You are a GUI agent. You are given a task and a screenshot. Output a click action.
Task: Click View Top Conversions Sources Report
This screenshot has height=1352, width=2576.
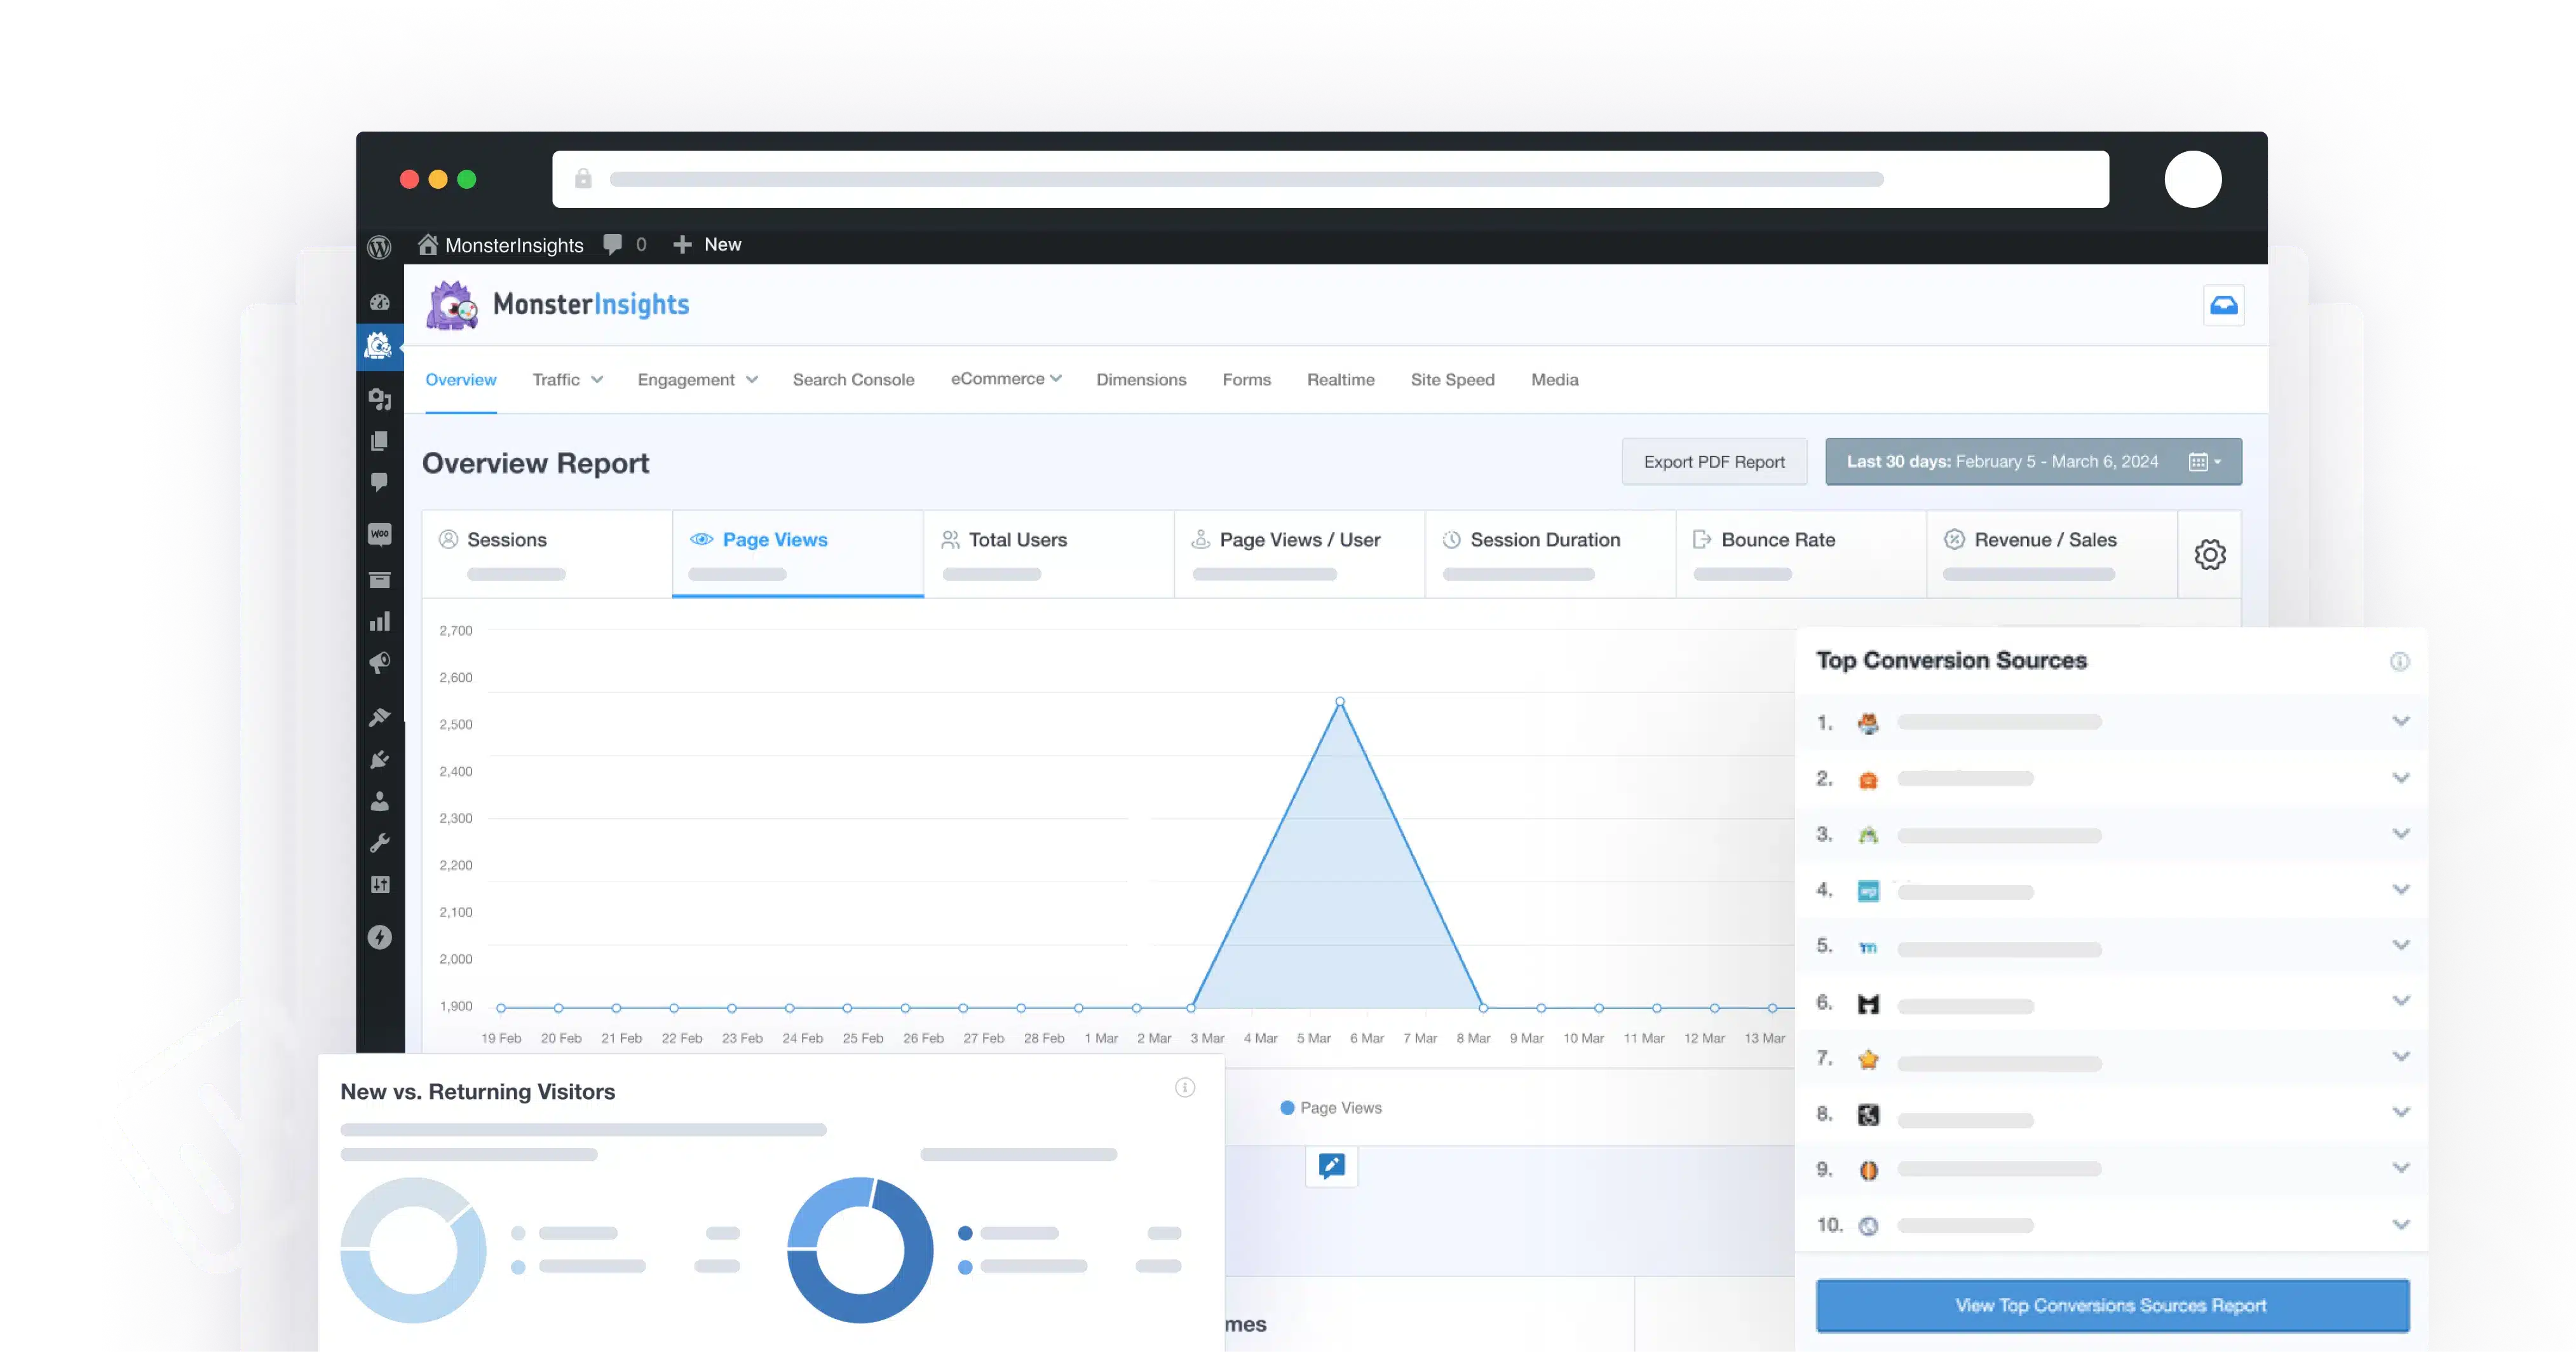2111,1305
